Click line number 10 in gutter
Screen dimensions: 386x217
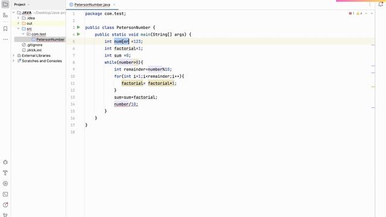coord(72,77)
